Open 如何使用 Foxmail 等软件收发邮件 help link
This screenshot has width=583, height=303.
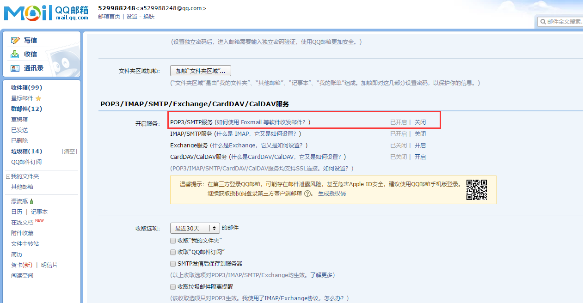pos(261,122)
